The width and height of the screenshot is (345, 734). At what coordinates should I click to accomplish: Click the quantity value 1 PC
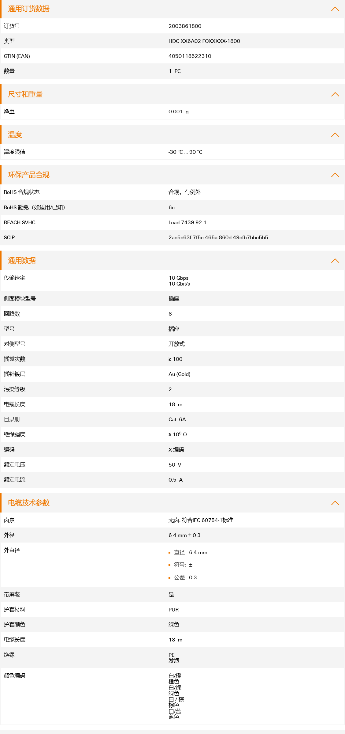175,71
